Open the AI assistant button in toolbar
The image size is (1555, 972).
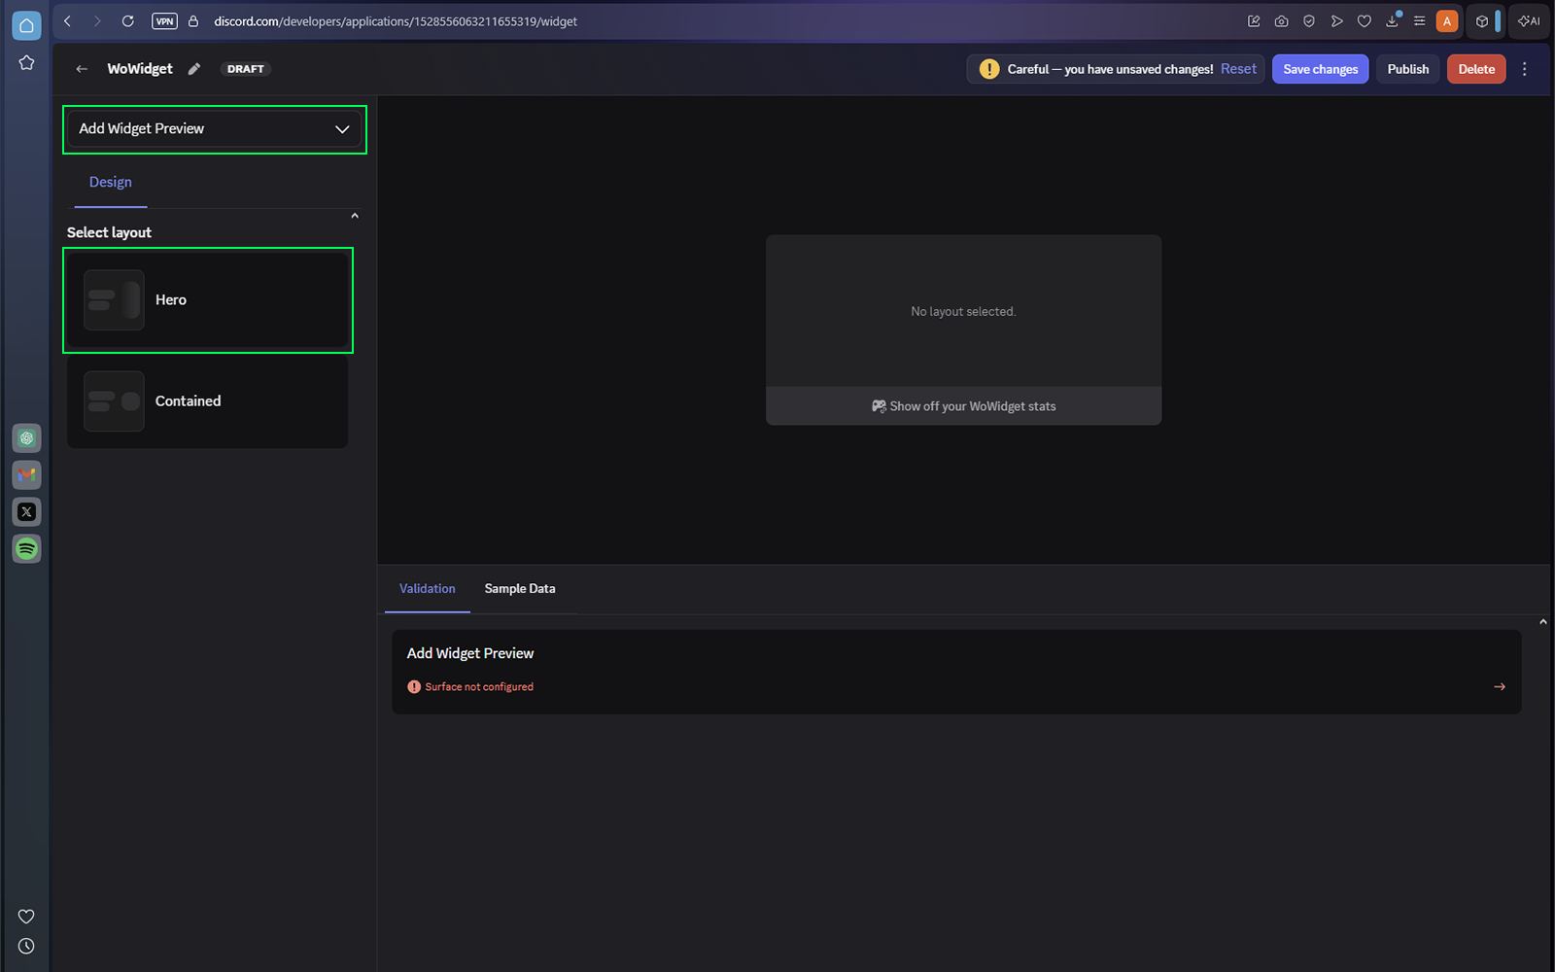tap(1529, 21)
